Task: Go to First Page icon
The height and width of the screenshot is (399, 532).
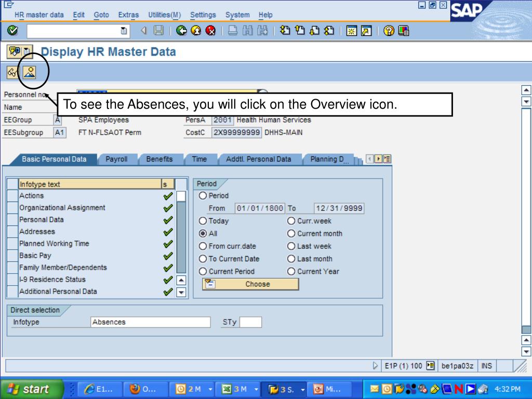Action: [285, 31]
